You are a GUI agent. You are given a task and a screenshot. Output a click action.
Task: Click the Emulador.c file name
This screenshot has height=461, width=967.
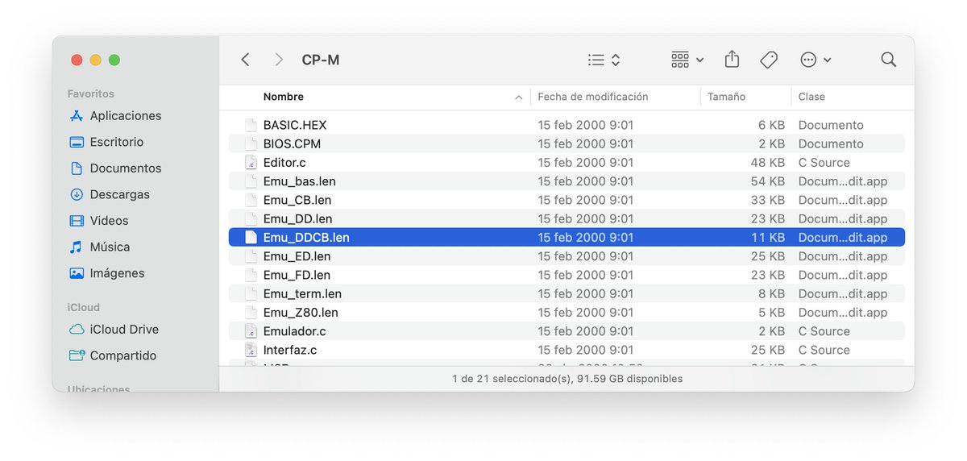tap(295, 331)
